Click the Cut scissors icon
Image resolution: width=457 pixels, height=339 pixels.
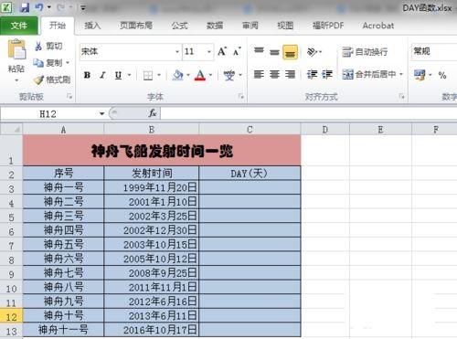[x=38, y=47]
